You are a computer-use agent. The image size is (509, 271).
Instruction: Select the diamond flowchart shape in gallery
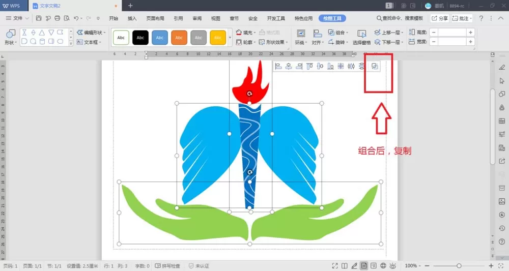click(x=33, y=33)
